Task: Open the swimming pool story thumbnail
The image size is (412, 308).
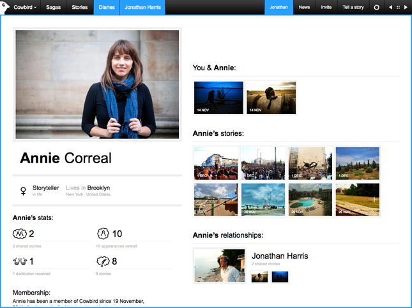Action: [x=310, y=200]
